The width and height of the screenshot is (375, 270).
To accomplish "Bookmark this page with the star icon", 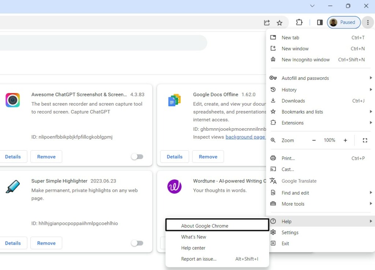I will pyautogui.click(x=279, y=23).
